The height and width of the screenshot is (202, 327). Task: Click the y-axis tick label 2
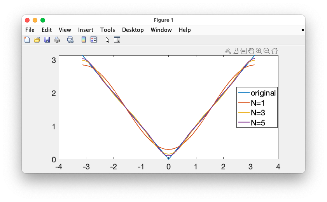coord(54,93)
